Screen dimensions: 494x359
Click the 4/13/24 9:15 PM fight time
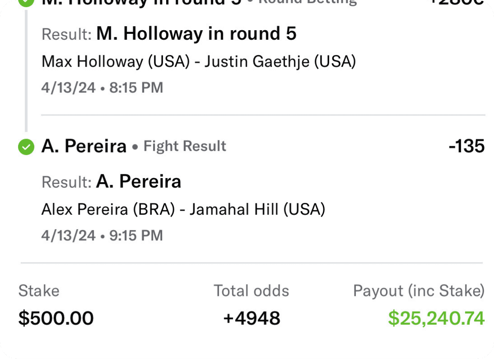coord(102,235)
